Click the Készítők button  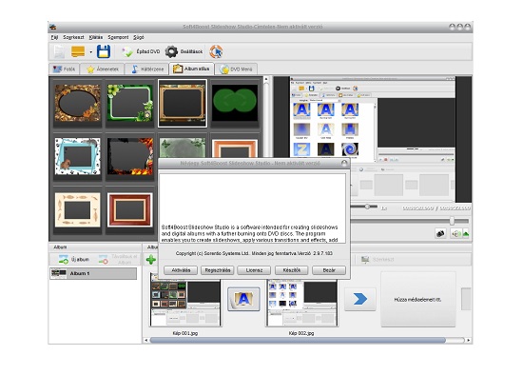click(x=292, y=270)
